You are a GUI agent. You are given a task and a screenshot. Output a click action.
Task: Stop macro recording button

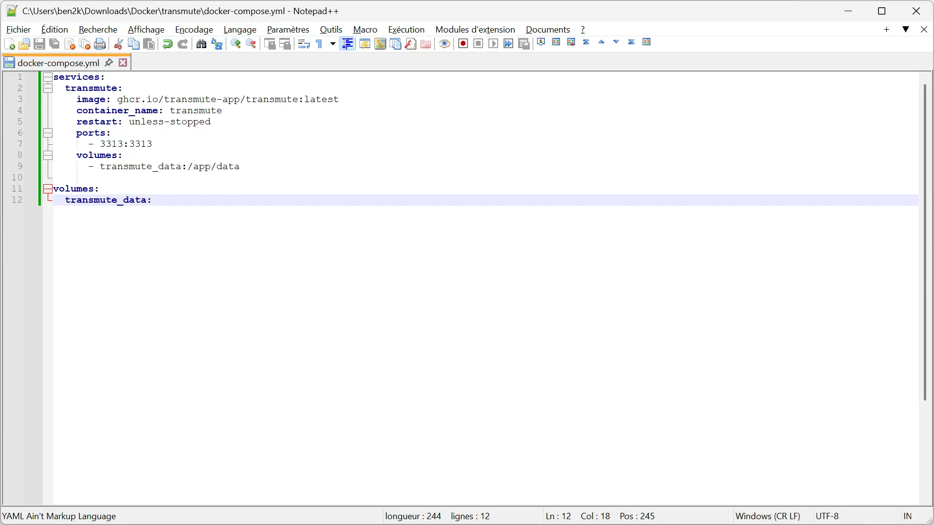point(478,44)
